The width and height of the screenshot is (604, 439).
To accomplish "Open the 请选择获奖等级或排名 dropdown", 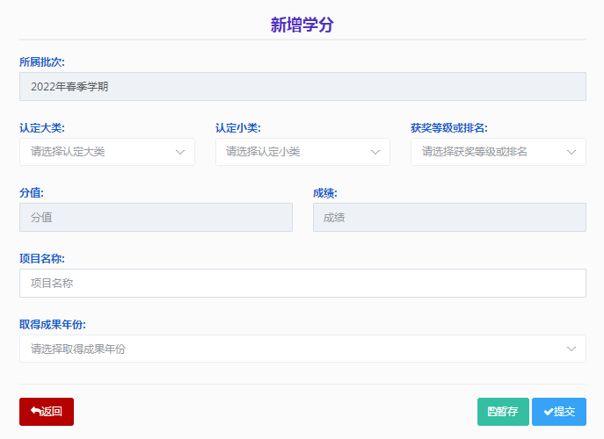I will pos(488,152).
